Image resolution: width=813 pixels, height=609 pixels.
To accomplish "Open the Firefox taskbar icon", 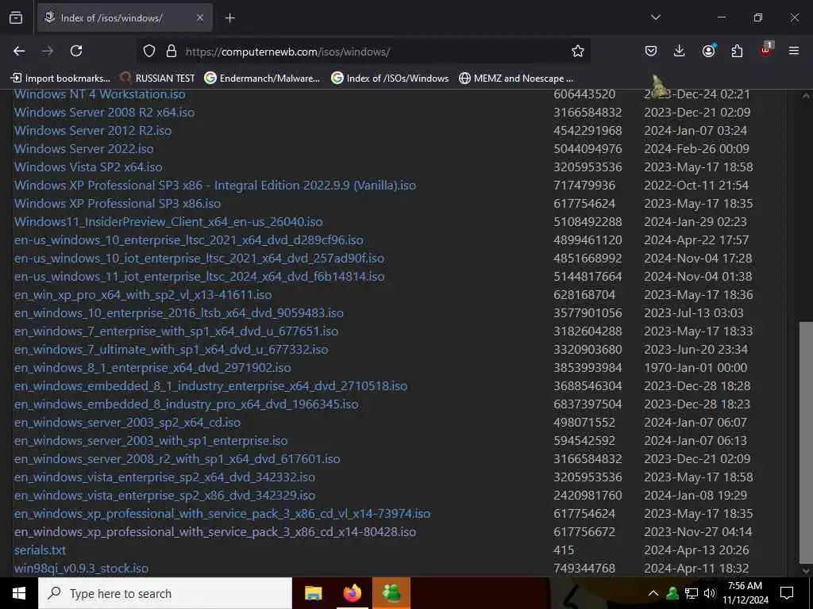I will coord(352,593).
